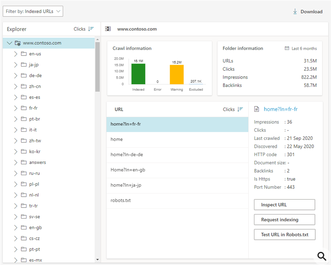331x265 pixels.
Task: Expand the it-it folder
Action: point(15,130)
